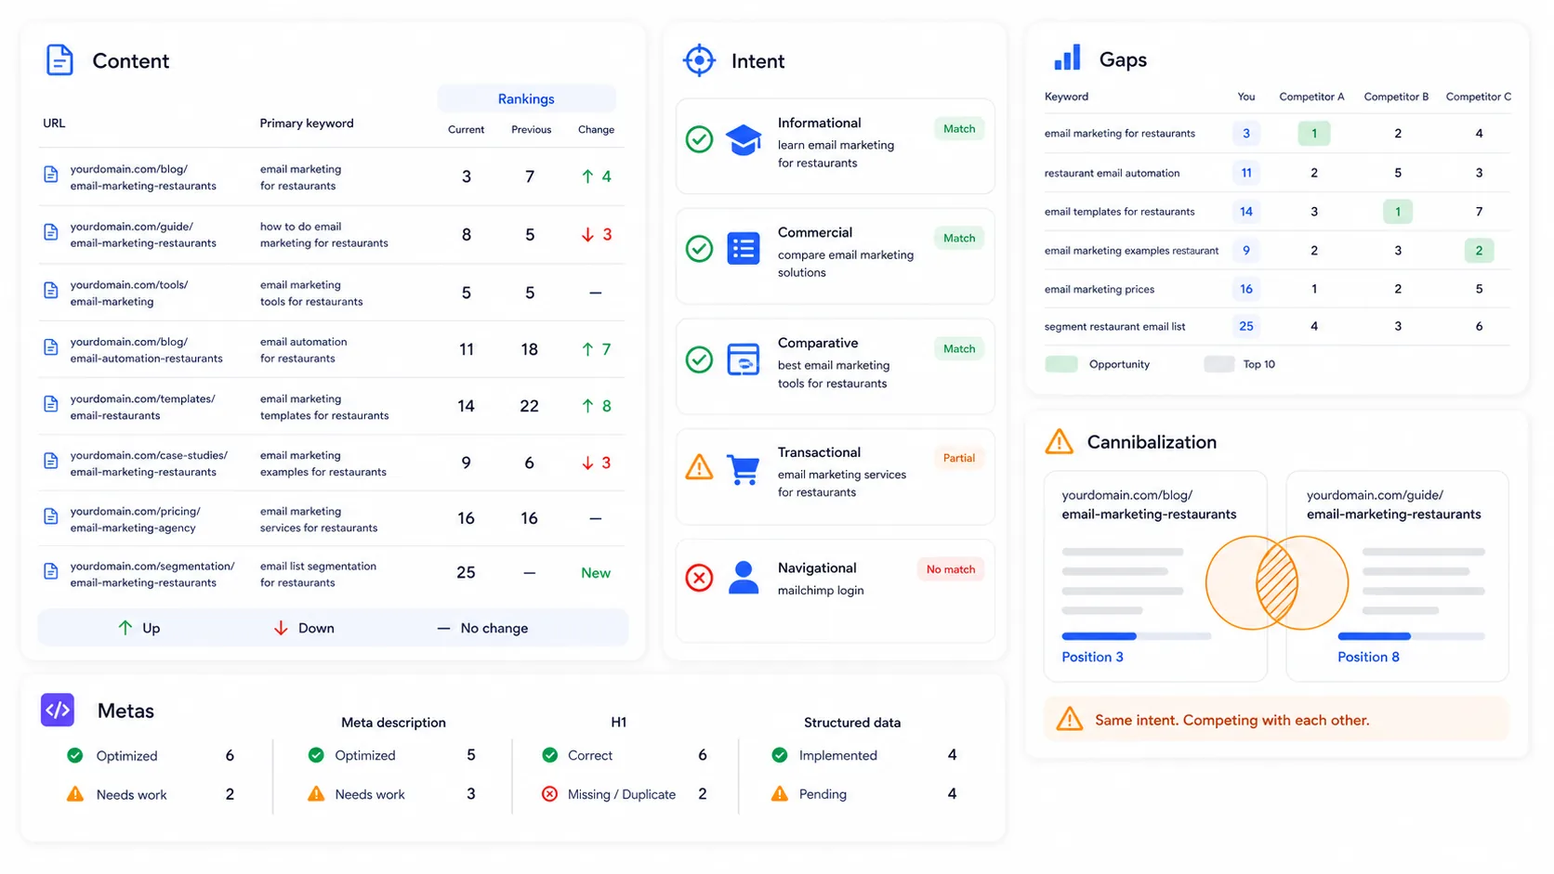This screenshot has height=874, width=1554.
Task: Click the No match badge on Navigational
Action: coord(951,569)
